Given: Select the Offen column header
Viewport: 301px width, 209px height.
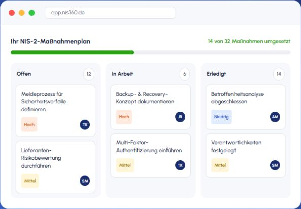Looking at the screenshot, I should pyautogui.click(x=24, y=74).
